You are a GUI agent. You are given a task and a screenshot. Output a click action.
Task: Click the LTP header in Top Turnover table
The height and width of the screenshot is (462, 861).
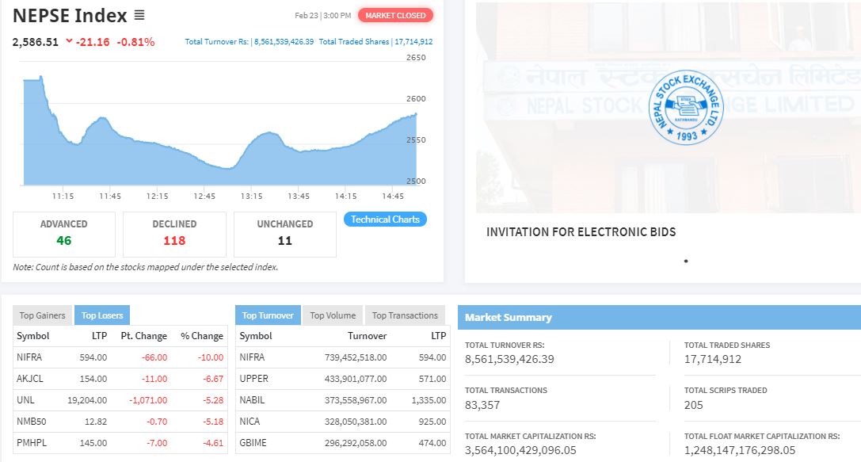click(439, 336)
